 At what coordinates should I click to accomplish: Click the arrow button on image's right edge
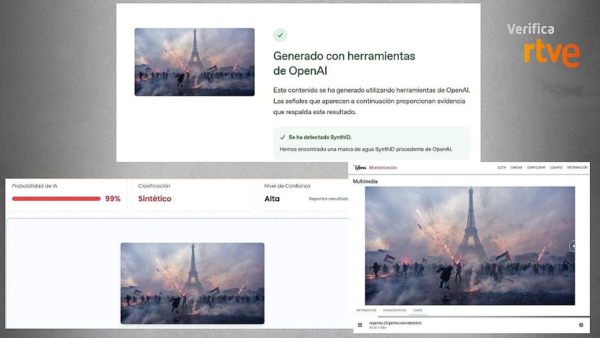[573, 246]
